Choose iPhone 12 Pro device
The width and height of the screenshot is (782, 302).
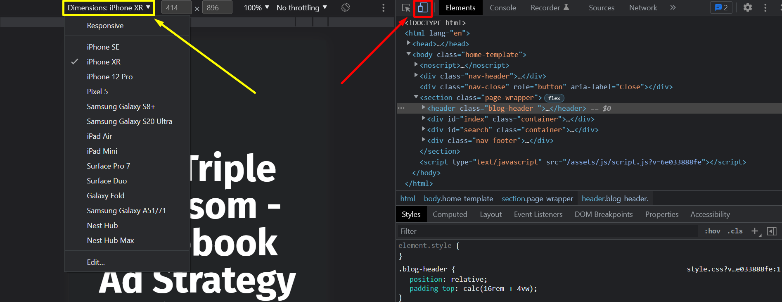127,77
